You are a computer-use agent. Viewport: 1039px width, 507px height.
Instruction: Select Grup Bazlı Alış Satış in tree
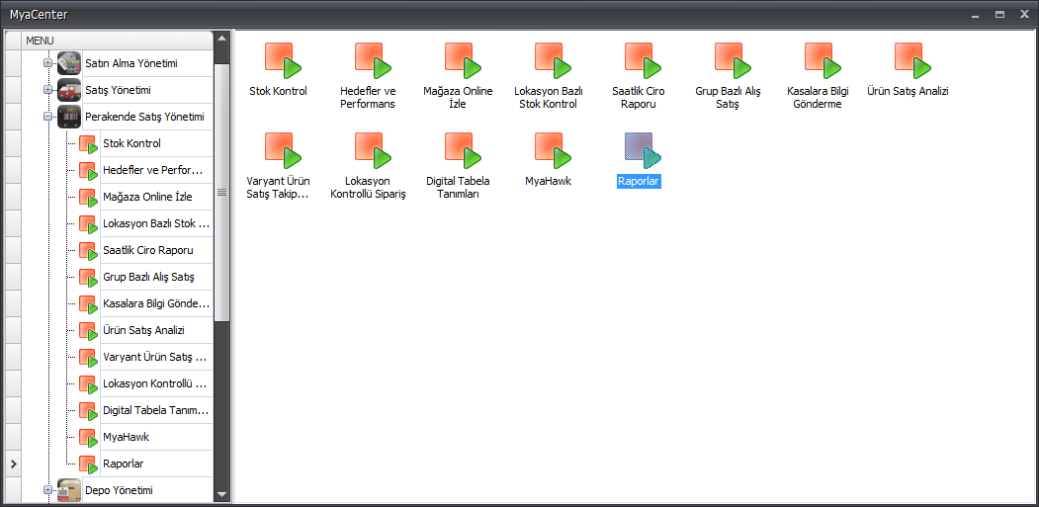148,277
